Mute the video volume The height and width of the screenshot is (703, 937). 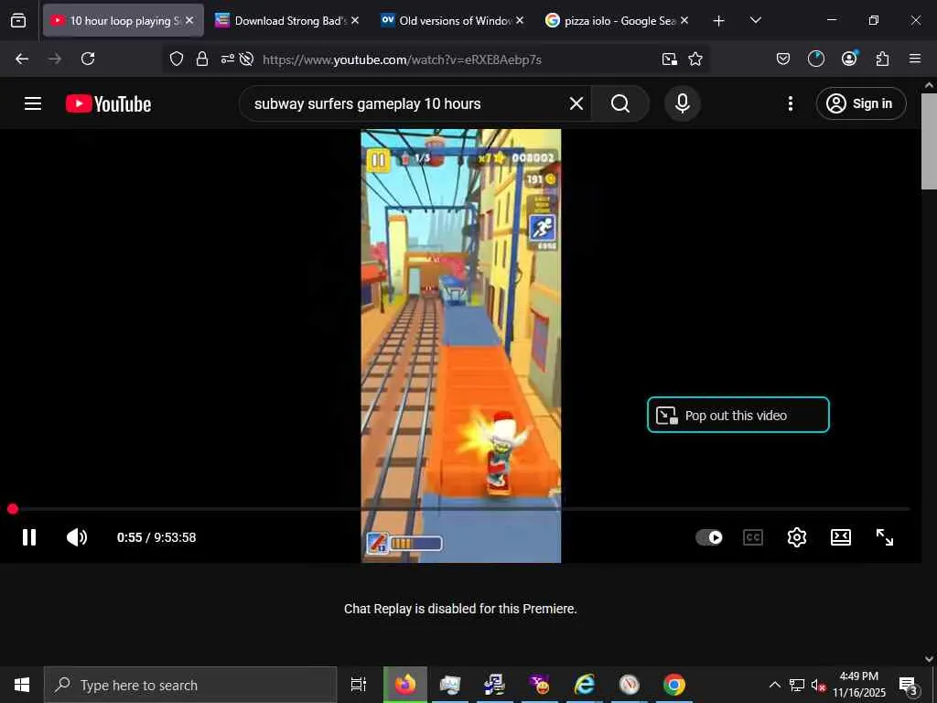click(77, 537)
